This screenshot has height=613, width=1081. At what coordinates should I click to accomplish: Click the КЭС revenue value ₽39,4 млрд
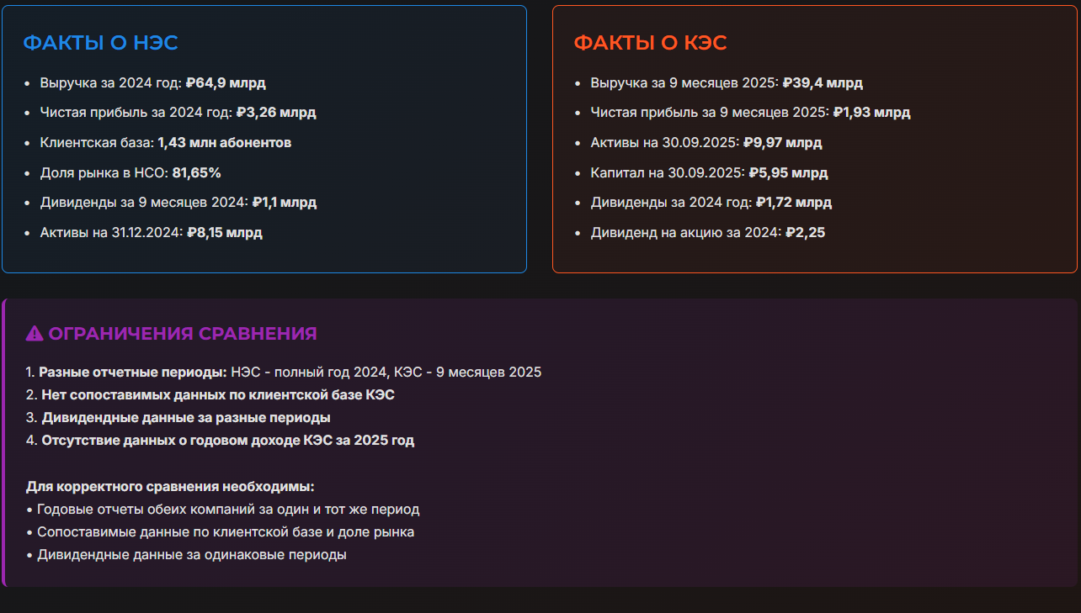click(823, 83)
